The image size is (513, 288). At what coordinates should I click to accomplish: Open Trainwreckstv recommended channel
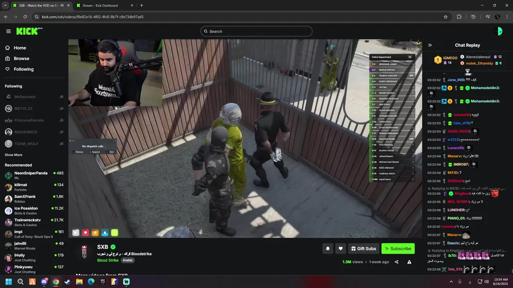point(34,222)
